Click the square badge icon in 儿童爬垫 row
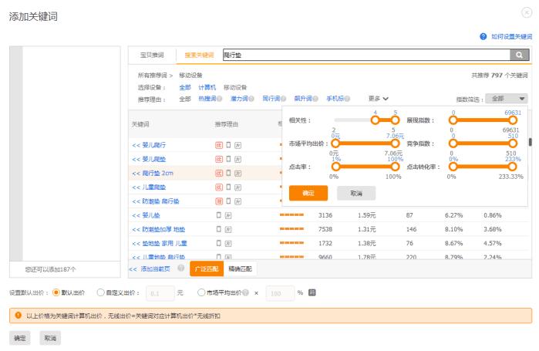This screenshot has height=351, width=539. click(x=237, y=187)
